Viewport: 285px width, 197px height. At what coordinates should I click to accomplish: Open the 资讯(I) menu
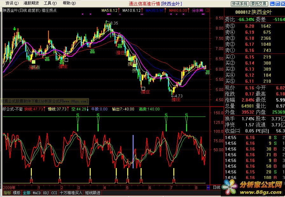pos(12,3)
